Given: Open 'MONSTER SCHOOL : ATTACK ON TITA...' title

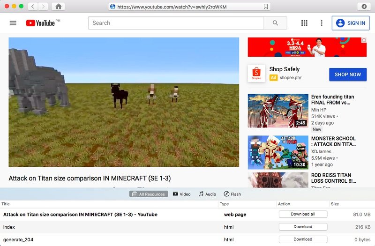Looking at the screenshot, I should pyautogui.click(x=333, y=142).
